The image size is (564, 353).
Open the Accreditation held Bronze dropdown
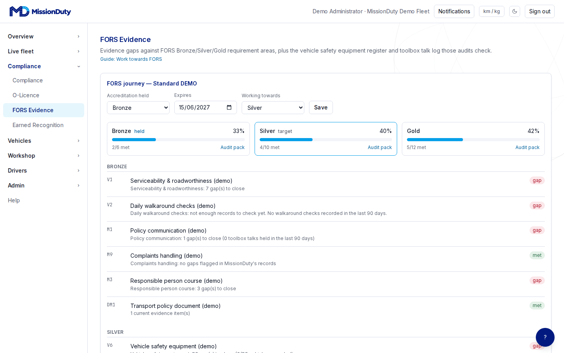click(138, 107)
